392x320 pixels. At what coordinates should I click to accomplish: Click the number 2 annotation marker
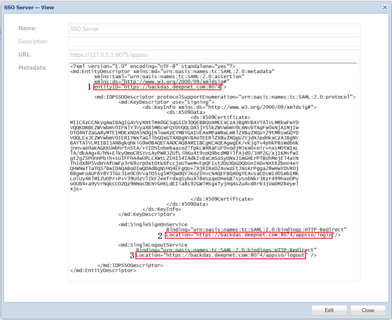(160, 235)
